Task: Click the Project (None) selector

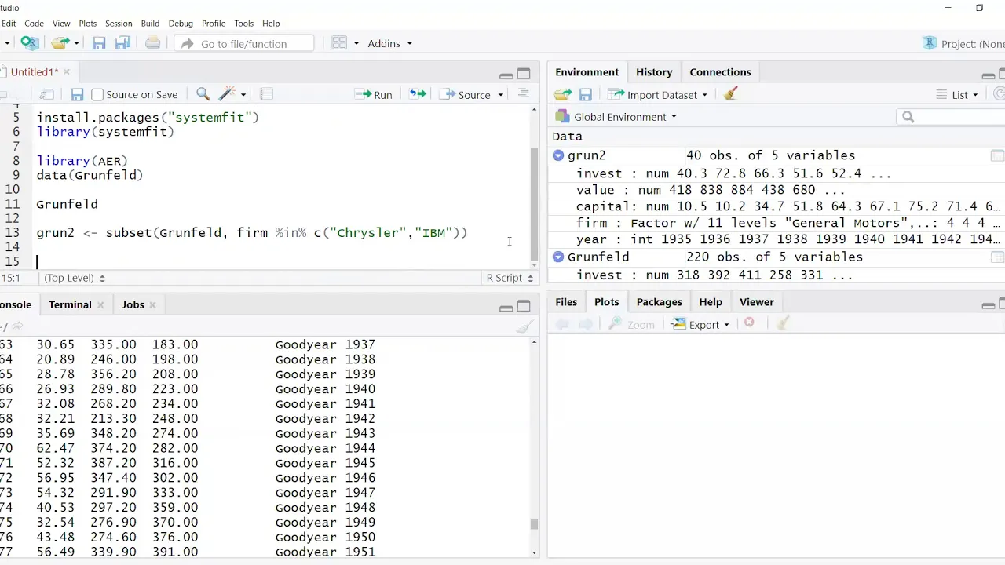Action: click(964, 43)
